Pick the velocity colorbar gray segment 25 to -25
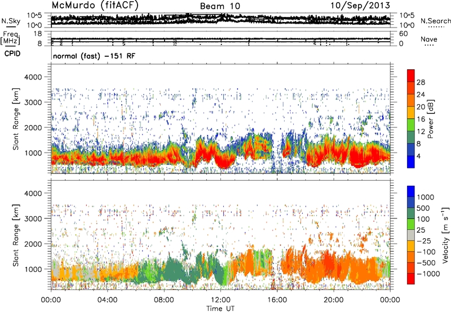 tap(411, 235)
